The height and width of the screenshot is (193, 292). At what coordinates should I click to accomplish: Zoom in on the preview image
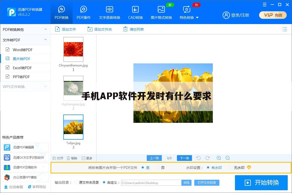coord(219,158)
